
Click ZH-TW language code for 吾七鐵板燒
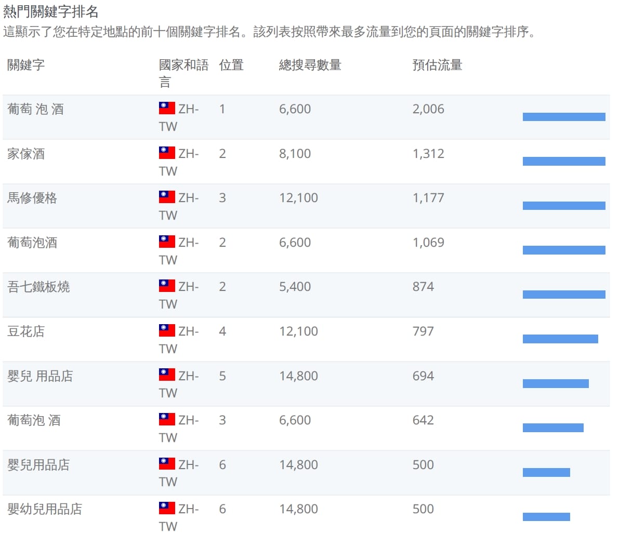pyautogui.click(x=179, y=295)
